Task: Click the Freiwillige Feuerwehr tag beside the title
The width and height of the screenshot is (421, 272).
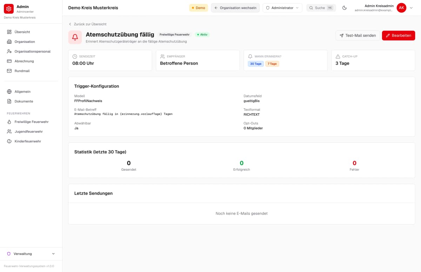Action: point(175,35)
